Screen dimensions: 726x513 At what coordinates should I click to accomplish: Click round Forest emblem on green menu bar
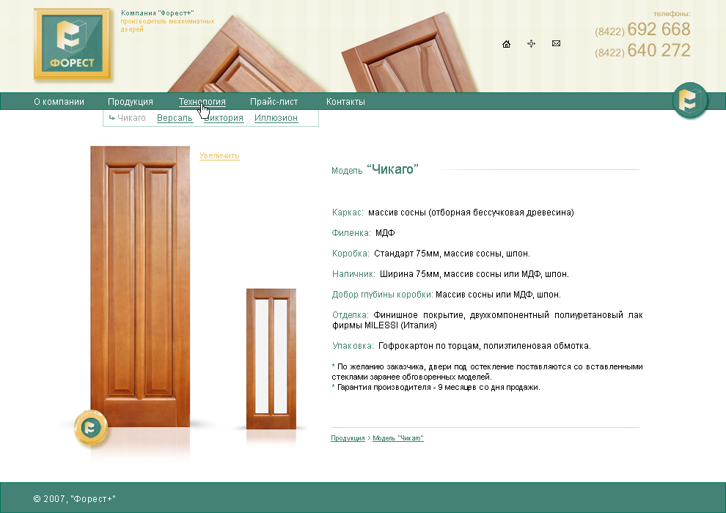pos(690,100)
